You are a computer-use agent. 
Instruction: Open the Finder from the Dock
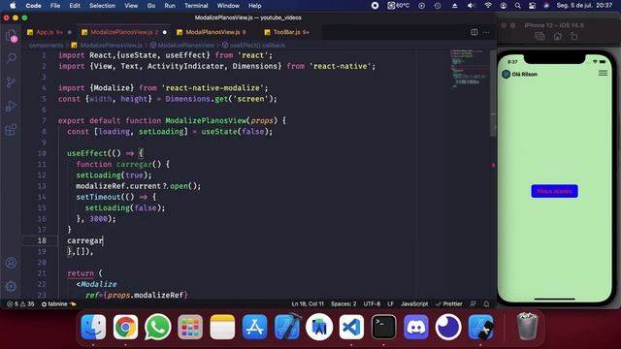tap(93, 328)
